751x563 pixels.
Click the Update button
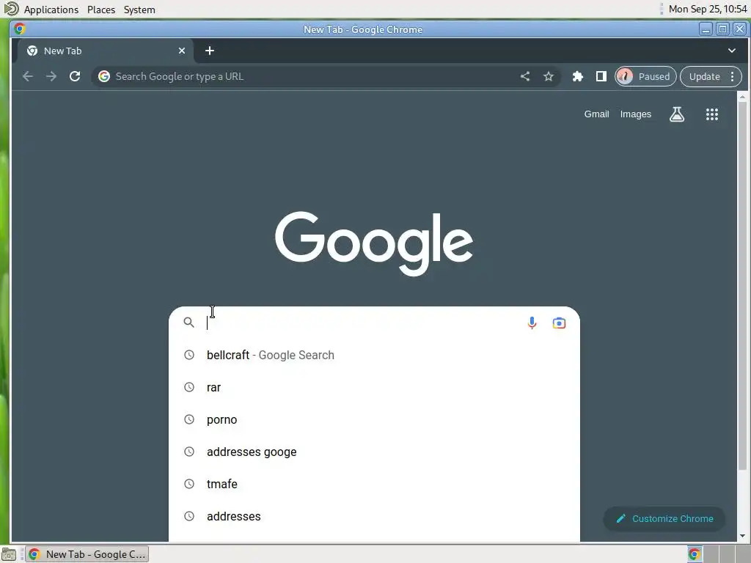[705, 76]
